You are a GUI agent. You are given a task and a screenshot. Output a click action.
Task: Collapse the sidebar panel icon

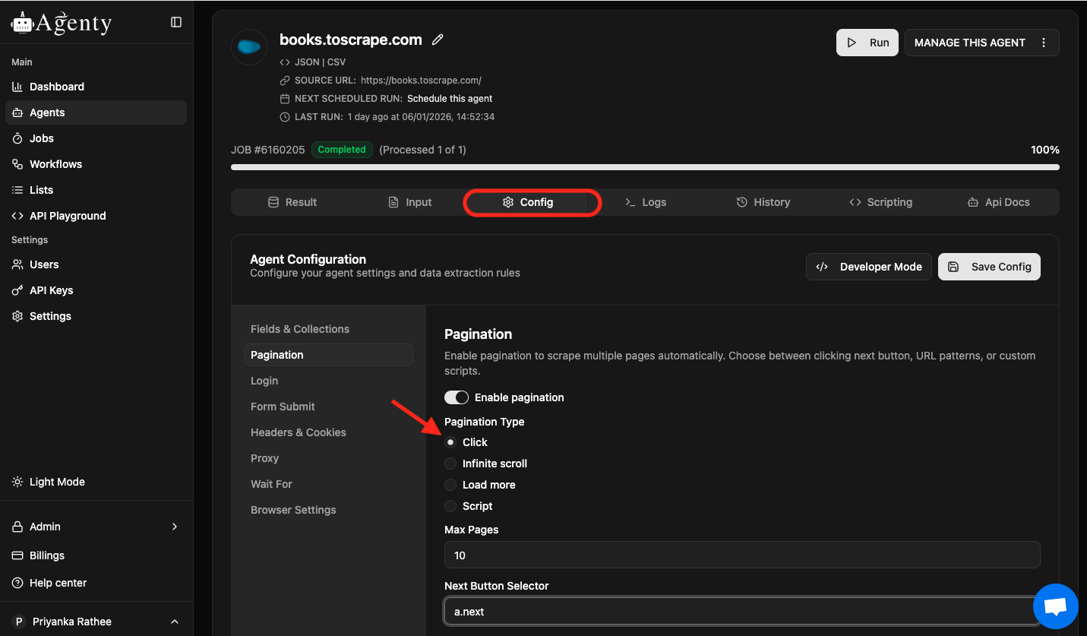(x=176, y=22)
